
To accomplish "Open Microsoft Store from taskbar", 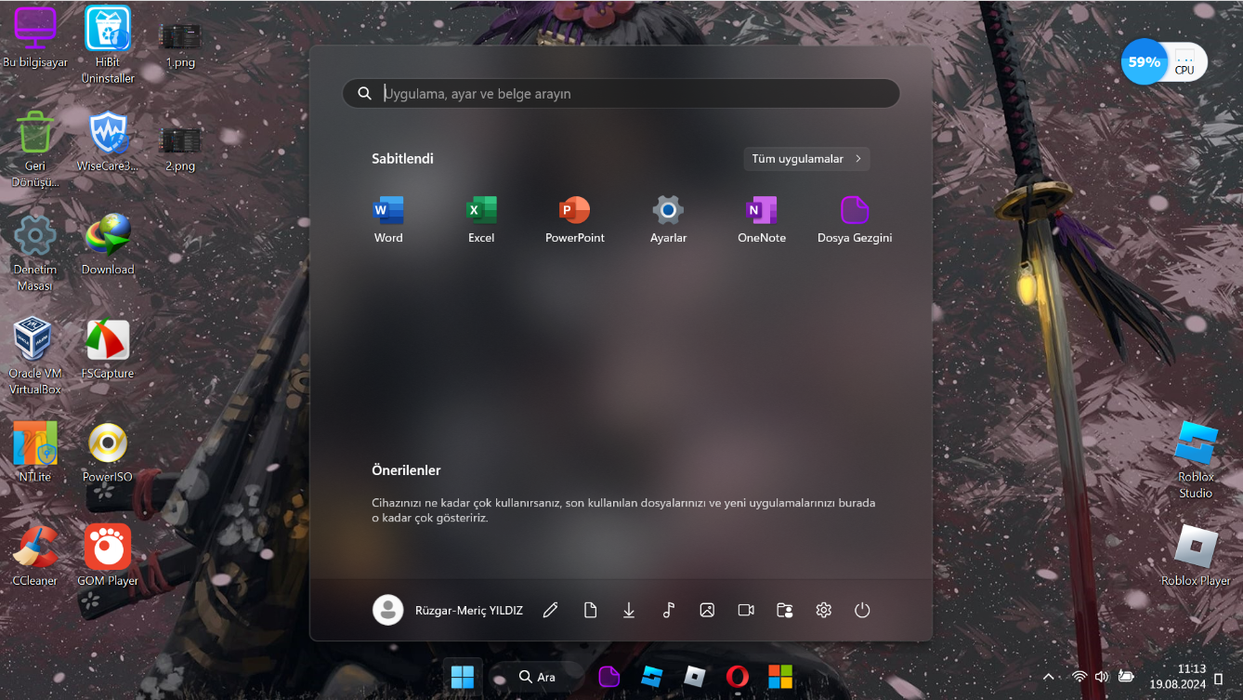I will click(x=780, y=677).
